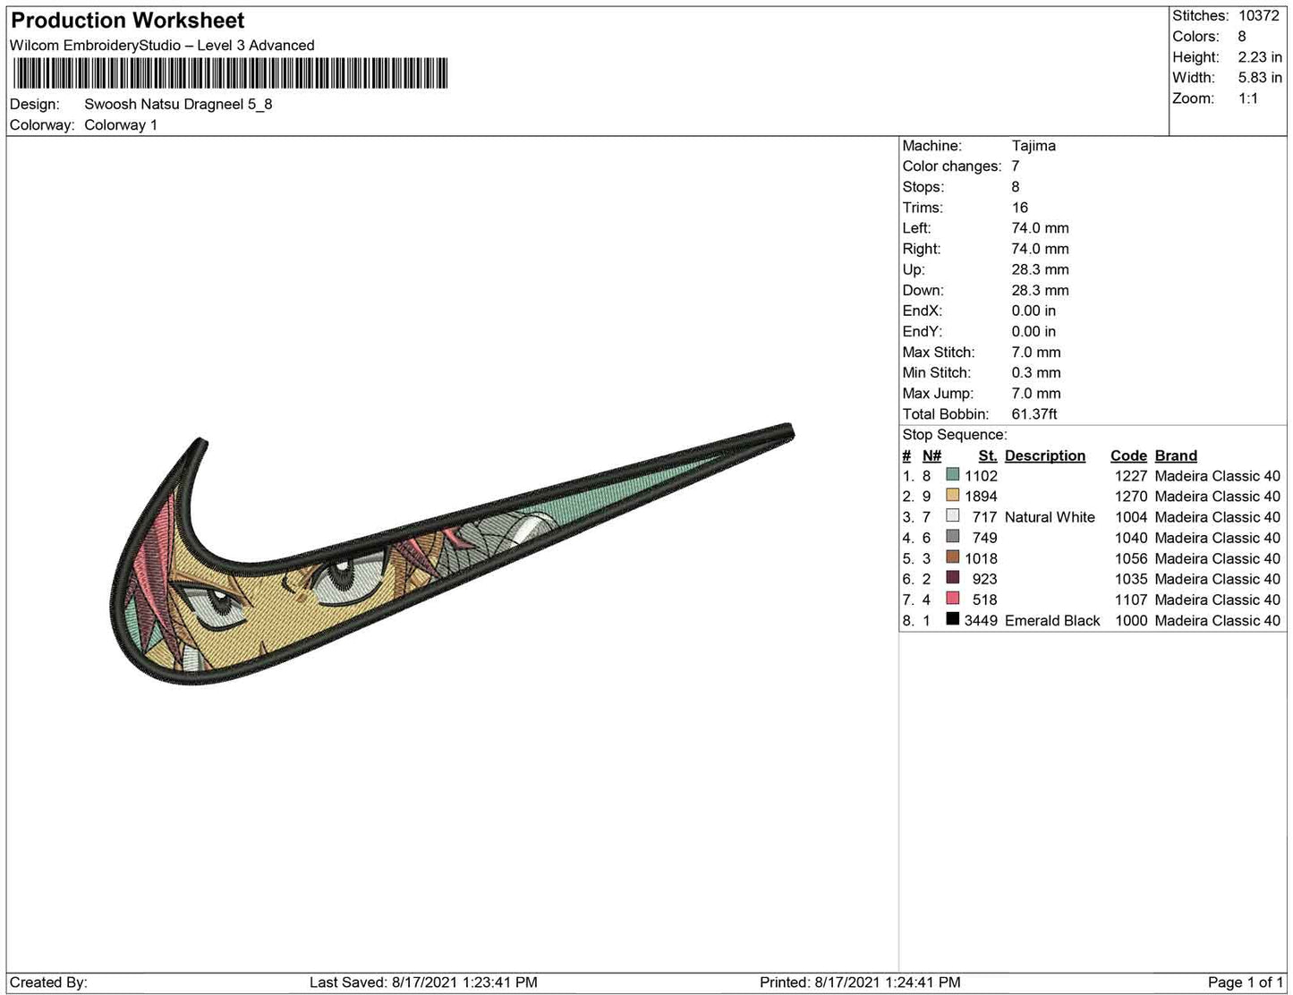Click the "St." column header

988,455
